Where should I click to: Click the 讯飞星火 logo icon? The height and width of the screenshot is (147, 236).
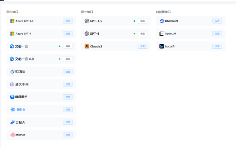pyautogui.click(x=12, y=72)
